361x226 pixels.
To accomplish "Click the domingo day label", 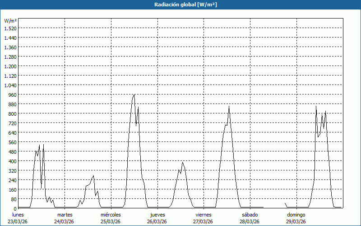I will click(x=296, y=215).
